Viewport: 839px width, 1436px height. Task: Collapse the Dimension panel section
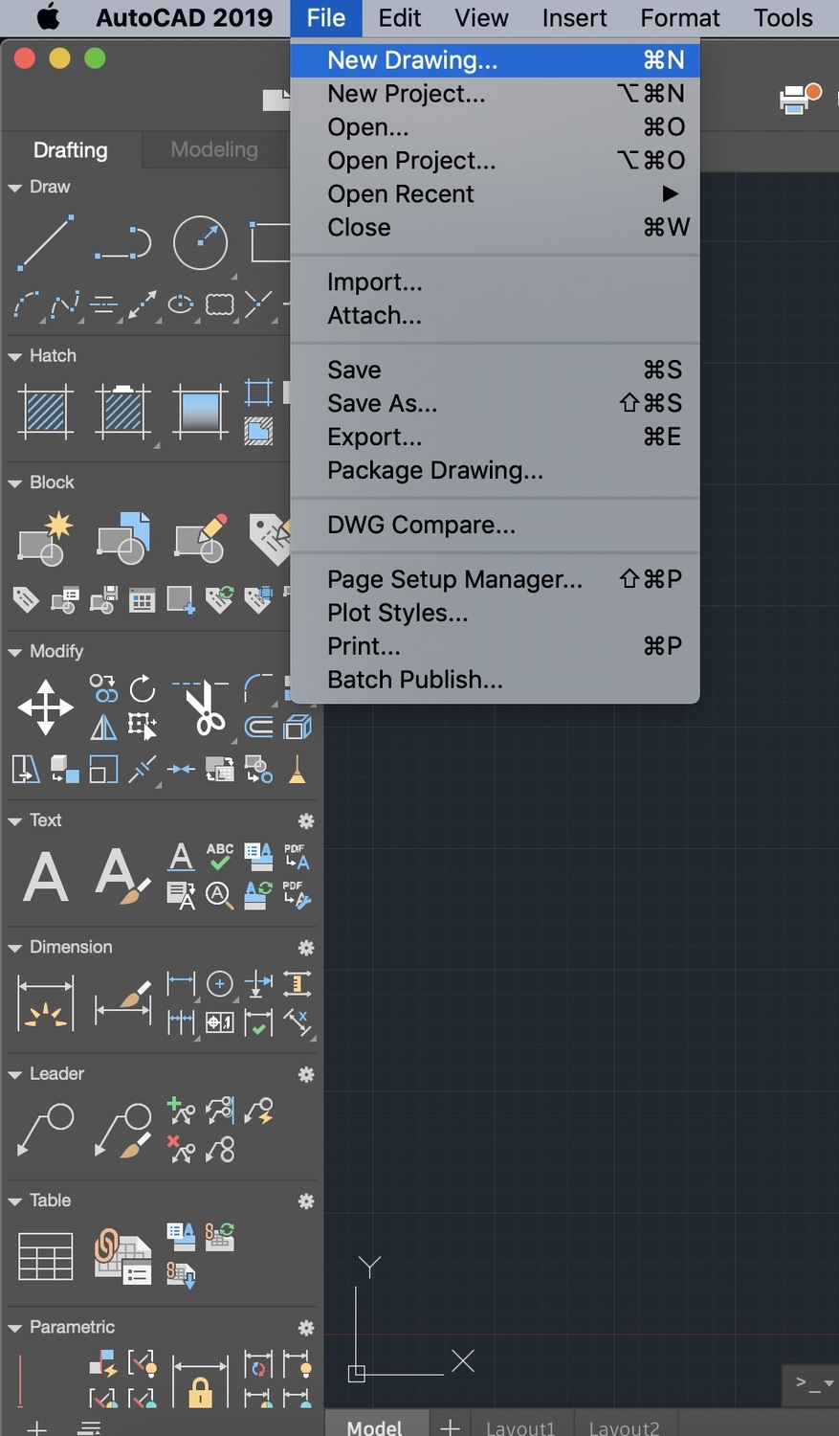(14, 948)
